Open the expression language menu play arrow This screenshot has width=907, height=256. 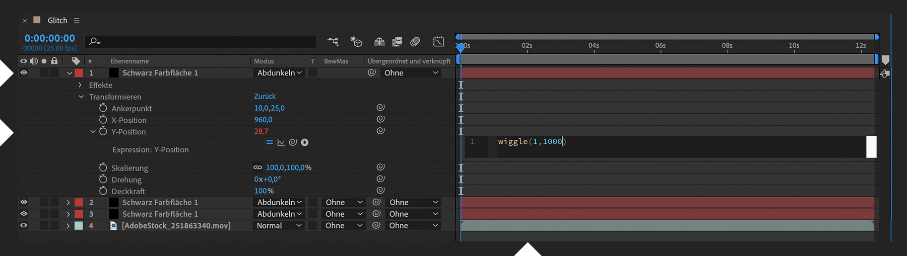tap(305, 143)
